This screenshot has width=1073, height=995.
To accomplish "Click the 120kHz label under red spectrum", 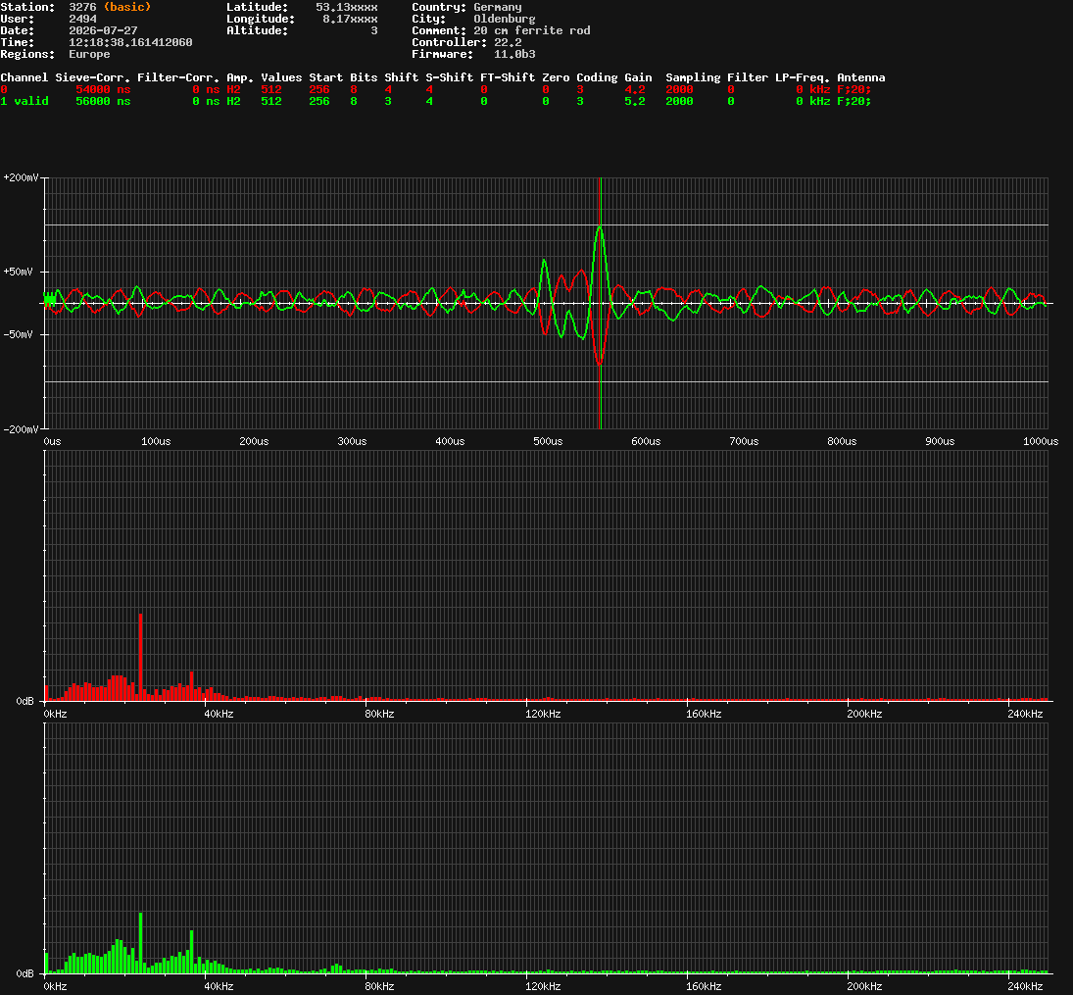I will coord(543,714).
